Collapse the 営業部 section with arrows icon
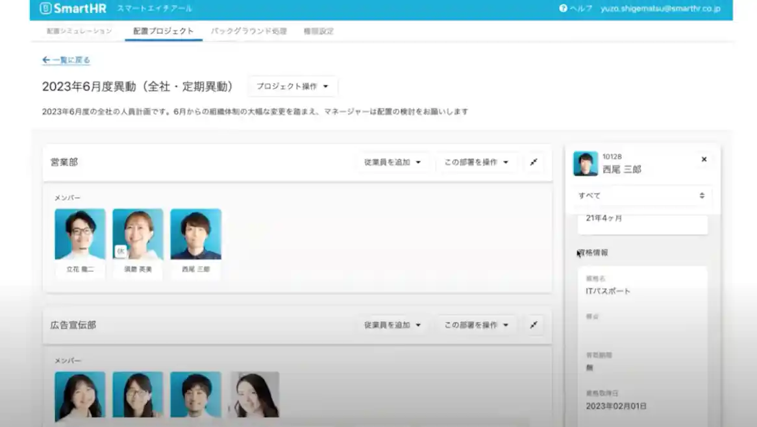The width and height of the screenshot is (757, 427). coord(533,162)
